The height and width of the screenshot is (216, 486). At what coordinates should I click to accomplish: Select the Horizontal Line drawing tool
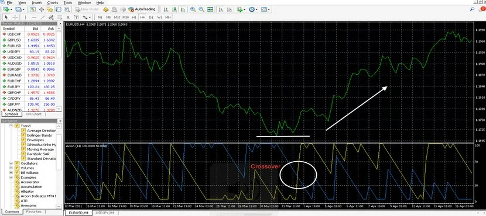(x=34, y=18)
